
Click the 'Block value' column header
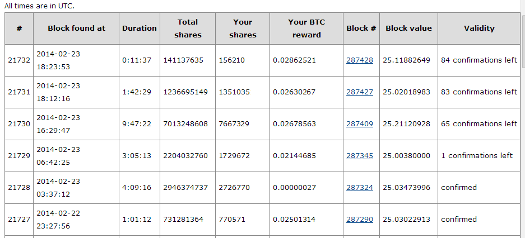(408, 28)
